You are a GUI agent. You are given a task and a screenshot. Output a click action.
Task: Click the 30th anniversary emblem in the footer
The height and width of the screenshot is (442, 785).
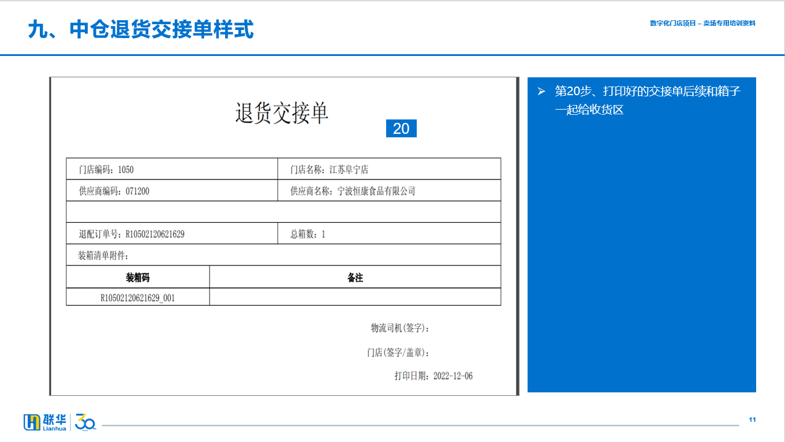tap(85, 422)
